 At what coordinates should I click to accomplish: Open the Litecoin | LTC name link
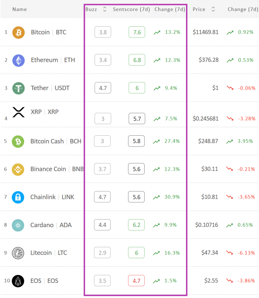click(x=49, y=253)
